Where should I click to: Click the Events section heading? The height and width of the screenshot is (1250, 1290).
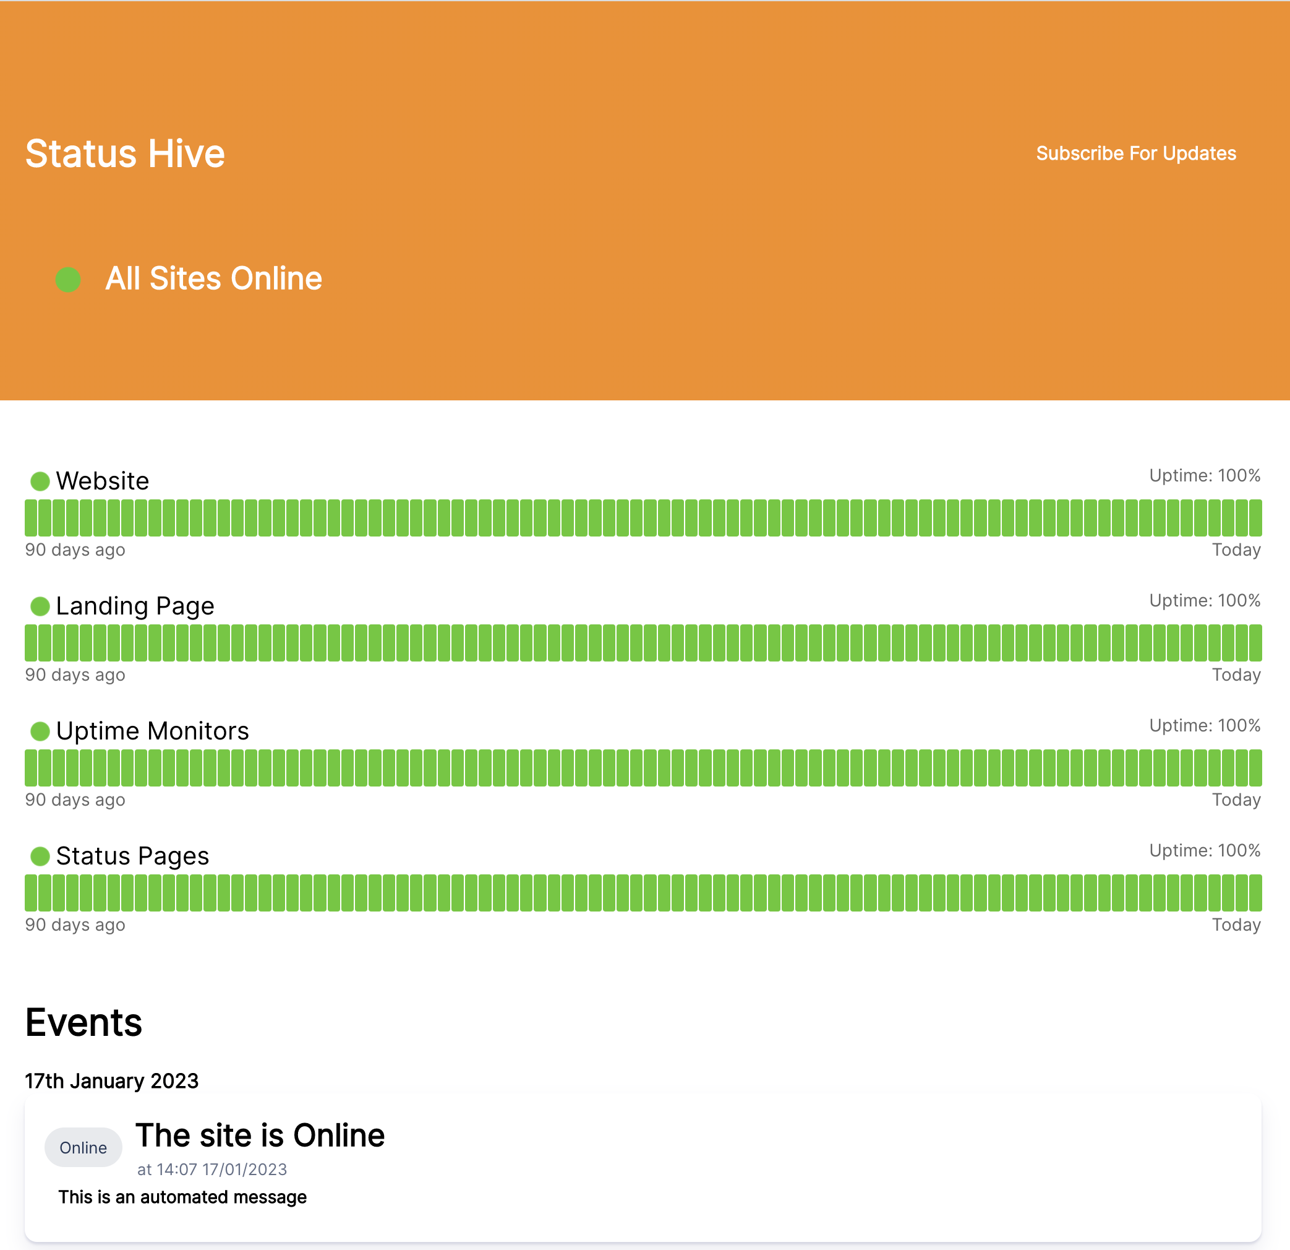pos(83,1023)
